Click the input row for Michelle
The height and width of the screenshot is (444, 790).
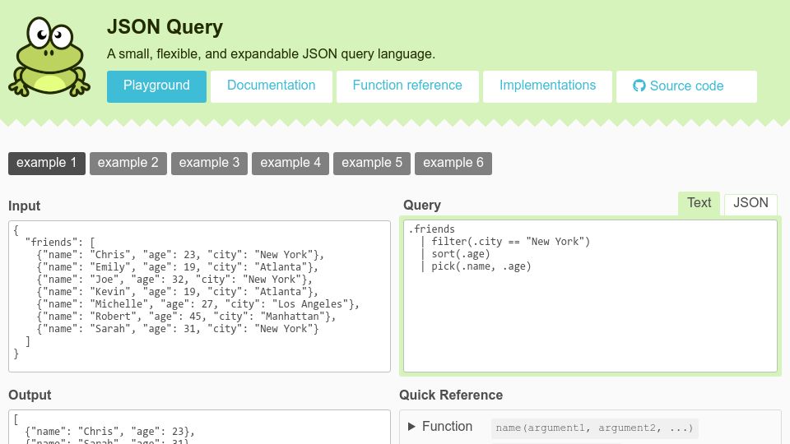(198, 304)
